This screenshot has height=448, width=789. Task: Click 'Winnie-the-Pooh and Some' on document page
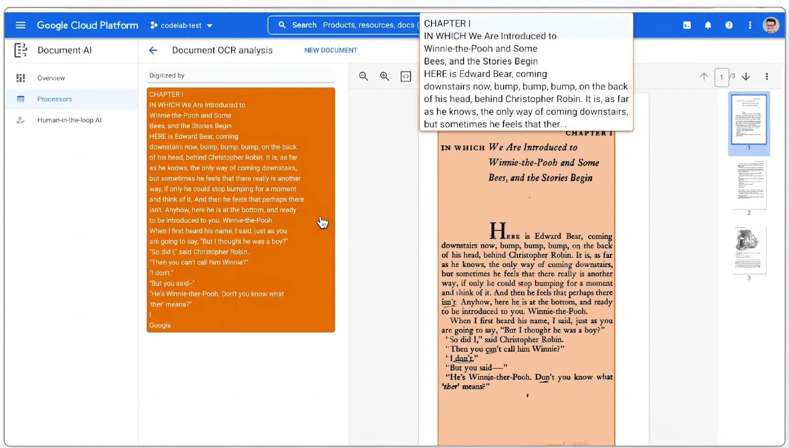click(544, 162)
